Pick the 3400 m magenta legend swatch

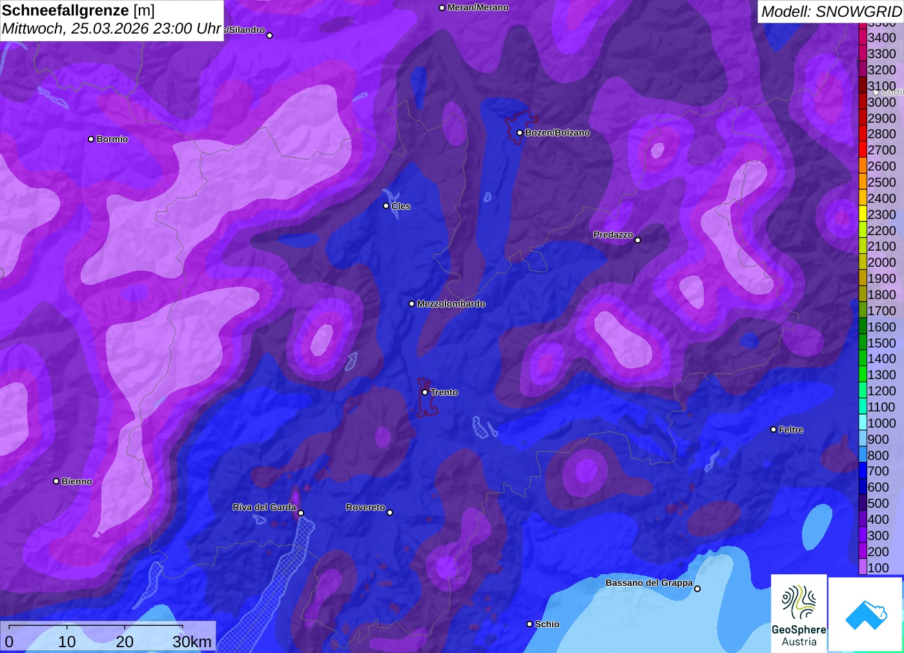862,37
